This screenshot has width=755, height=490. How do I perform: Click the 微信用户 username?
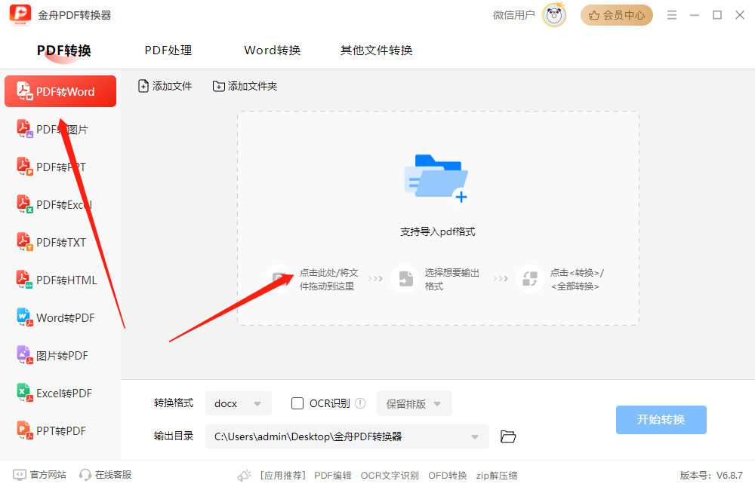click(x=513, y=15)
